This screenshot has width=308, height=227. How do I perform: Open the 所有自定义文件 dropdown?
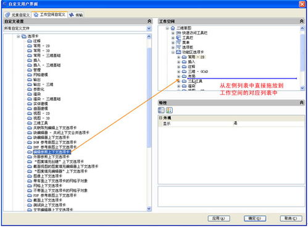pos(149,28)
